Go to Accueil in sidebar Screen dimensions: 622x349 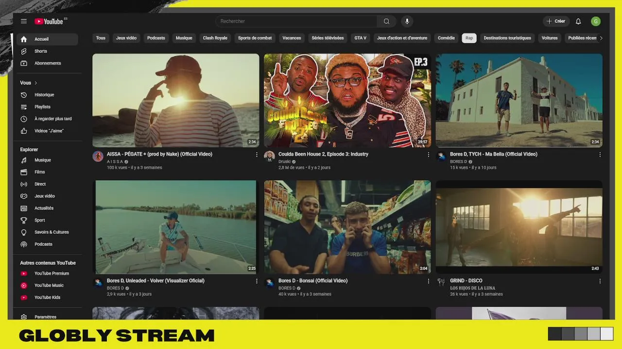47,39
